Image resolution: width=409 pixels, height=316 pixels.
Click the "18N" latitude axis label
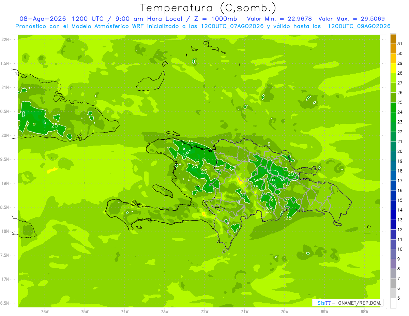pyautogui.click(x=6, y=231)
